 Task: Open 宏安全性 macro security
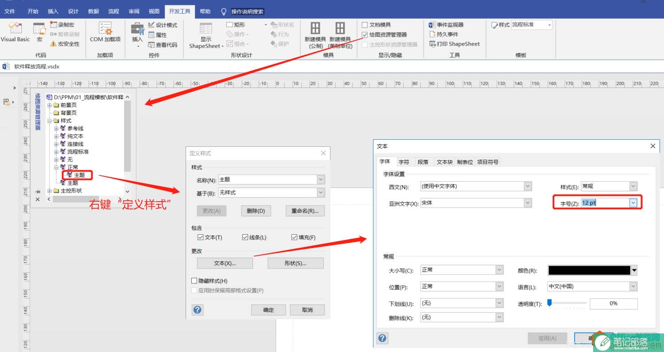tap(65, 44)
